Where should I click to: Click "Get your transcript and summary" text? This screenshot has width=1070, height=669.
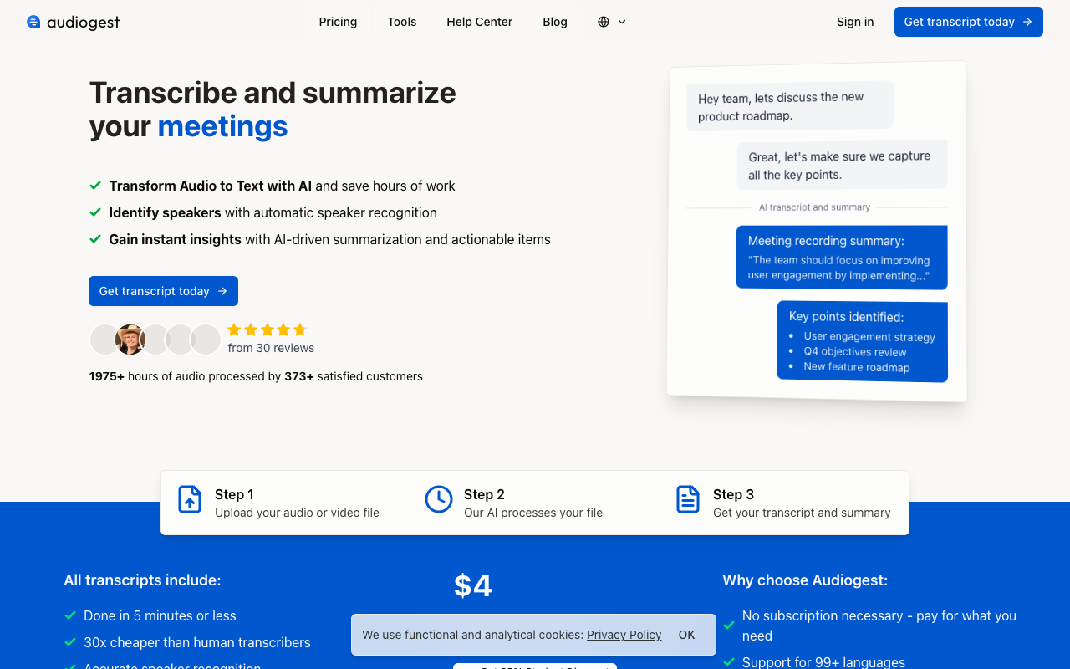(802, 513)
